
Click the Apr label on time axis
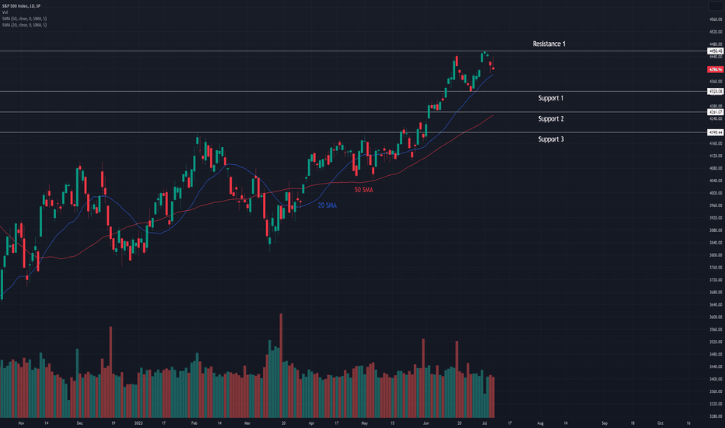pos(311,423)
